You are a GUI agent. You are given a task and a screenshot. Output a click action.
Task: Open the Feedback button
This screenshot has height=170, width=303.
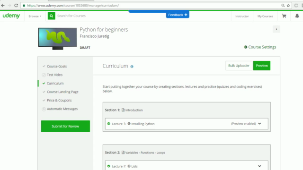(x=178, y=15)
